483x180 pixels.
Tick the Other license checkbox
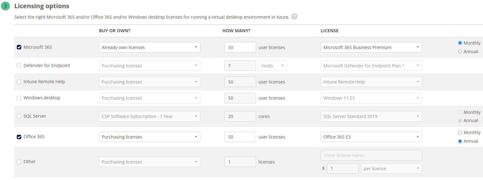click(x=19, y=162)
